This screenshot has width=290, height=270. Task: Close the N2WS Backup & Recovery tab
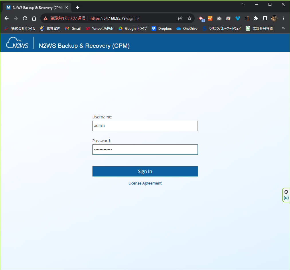pos(67,7)
